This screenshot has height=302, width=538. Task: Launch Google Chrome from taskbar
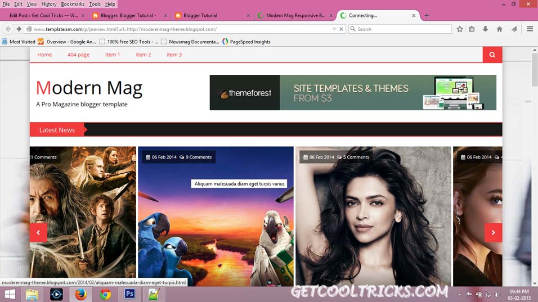pos(105,295)
